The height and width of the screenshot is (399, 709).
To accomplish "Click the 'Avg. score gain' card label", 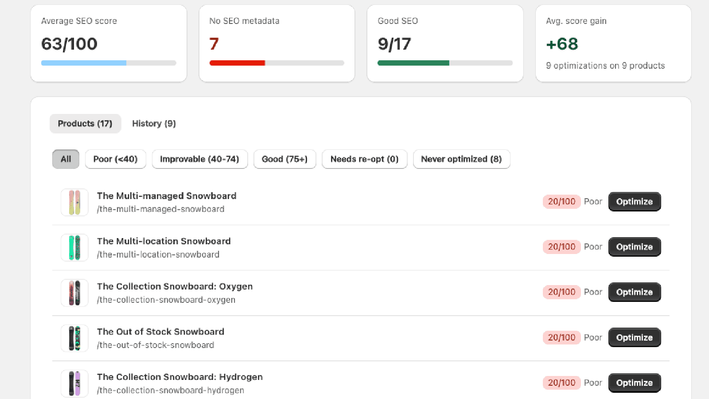I will (576, 21).
